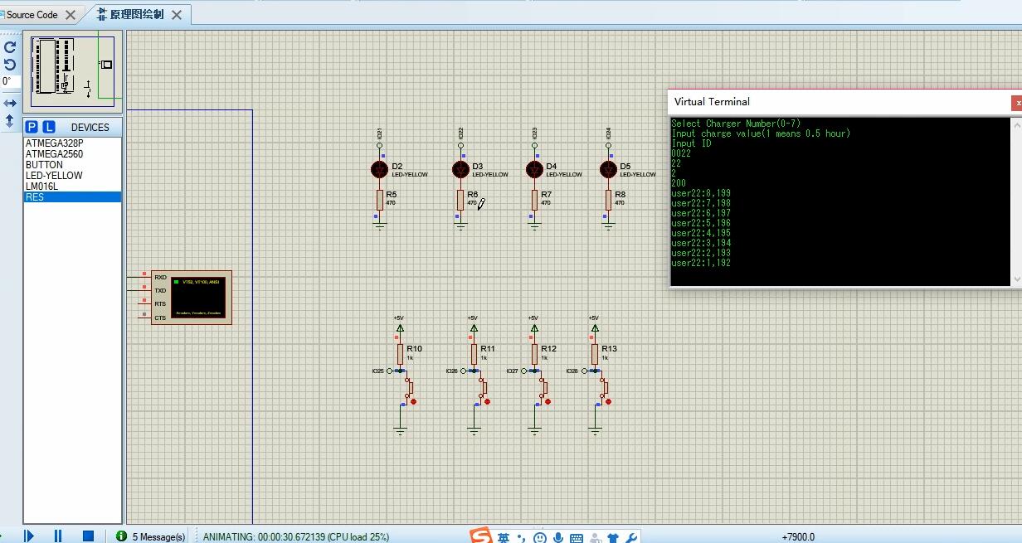Screen dimensions: 1022x543
Task: Toggle the push button under R10
Action: pyautogui.click(x=408, y=387)
